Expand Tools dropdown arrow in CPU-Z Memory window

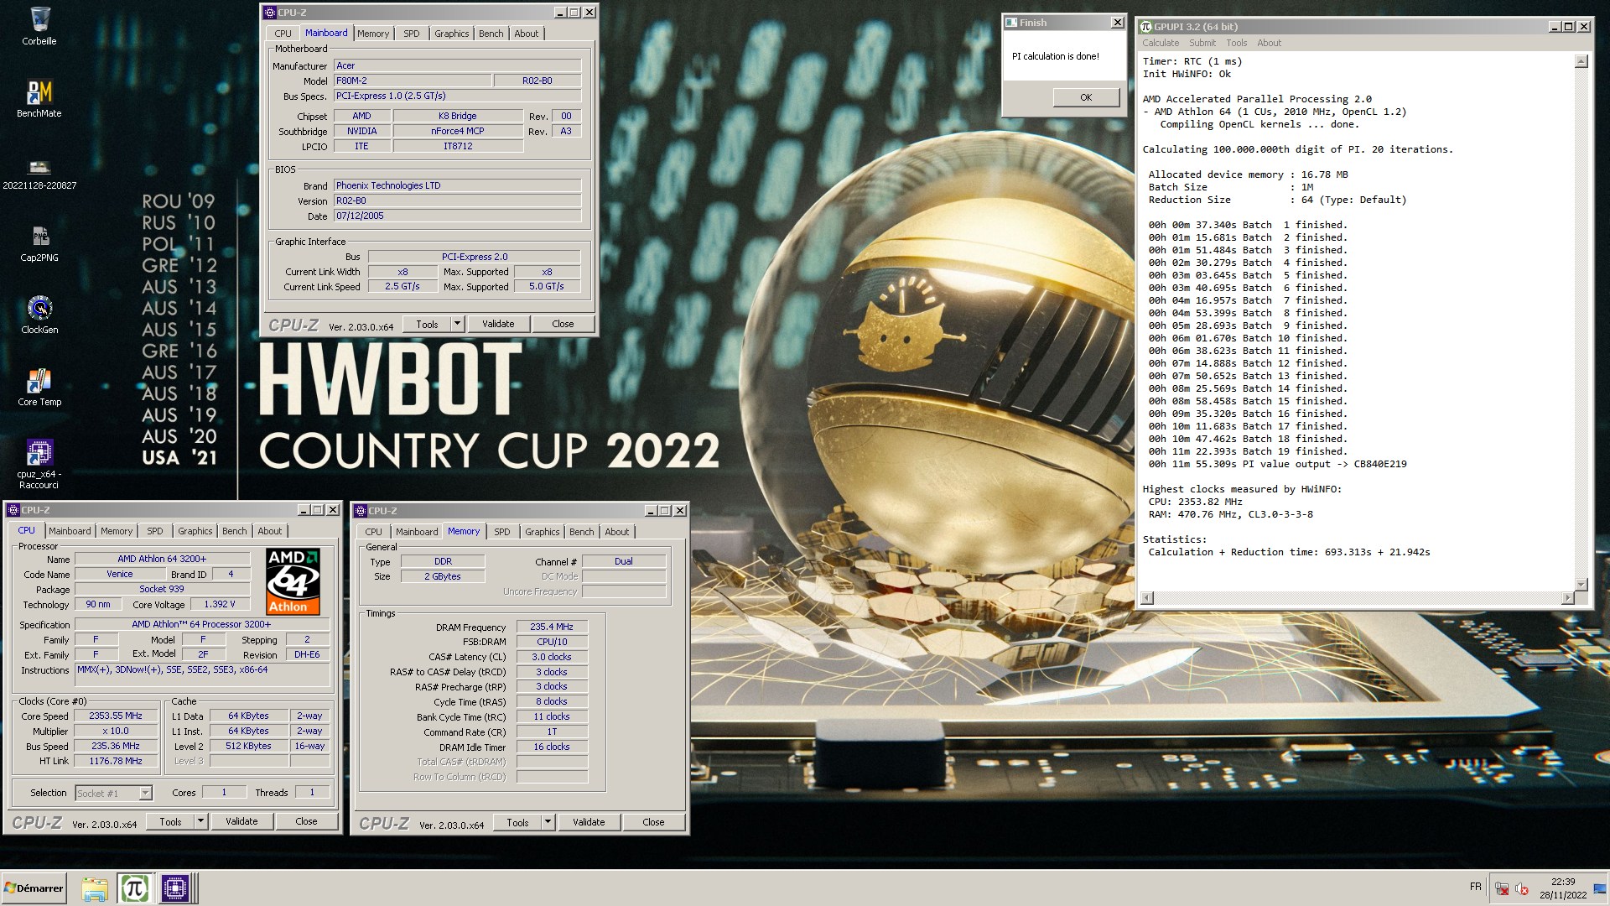548,822
